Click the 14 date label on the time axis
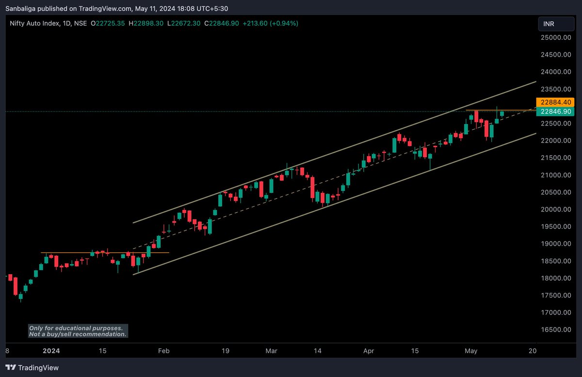This screenshot has width=582, height=377. pyautogui.click(x=318, y=350)
